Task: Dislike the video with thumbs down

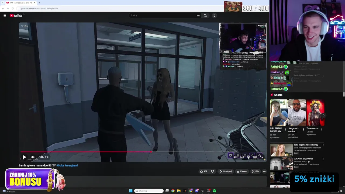Action: pyautogui.click(x=212, y=171)
